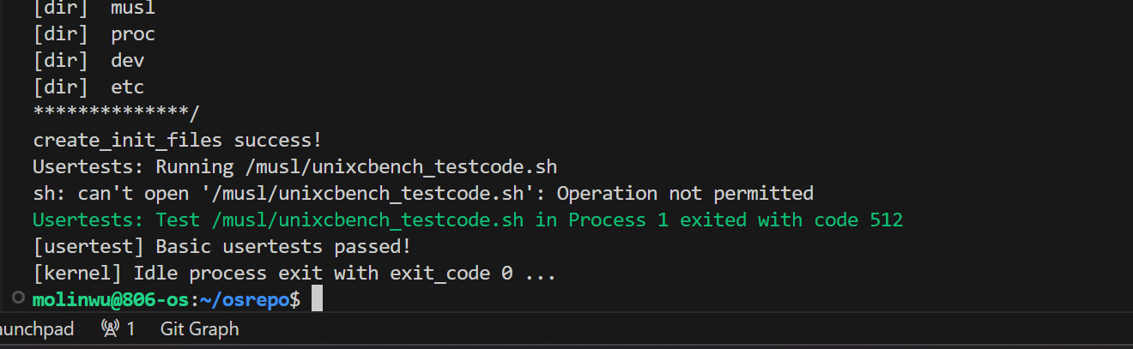Click the proc directory entry
Viewport: 1133px width, 349px height.
133,34
